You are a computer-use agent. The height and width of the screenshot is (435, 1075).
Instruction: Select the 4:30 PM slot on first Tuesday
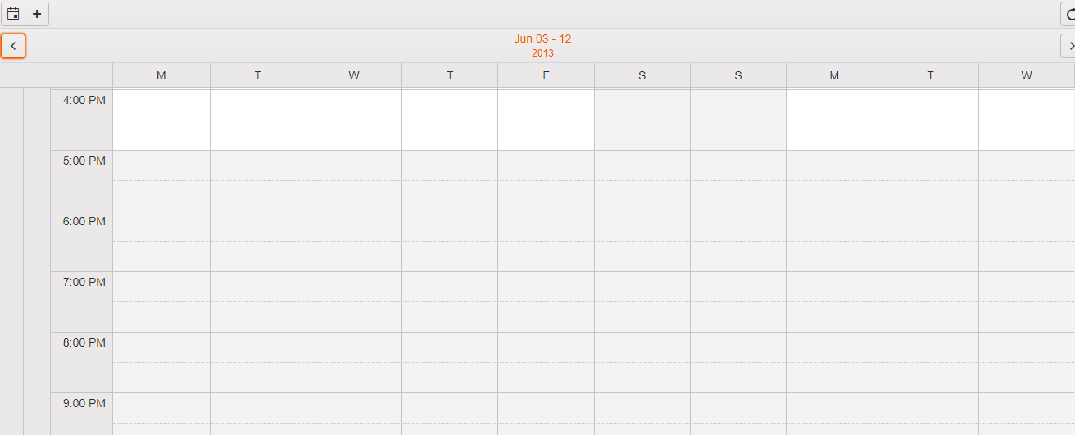point(258,135)
